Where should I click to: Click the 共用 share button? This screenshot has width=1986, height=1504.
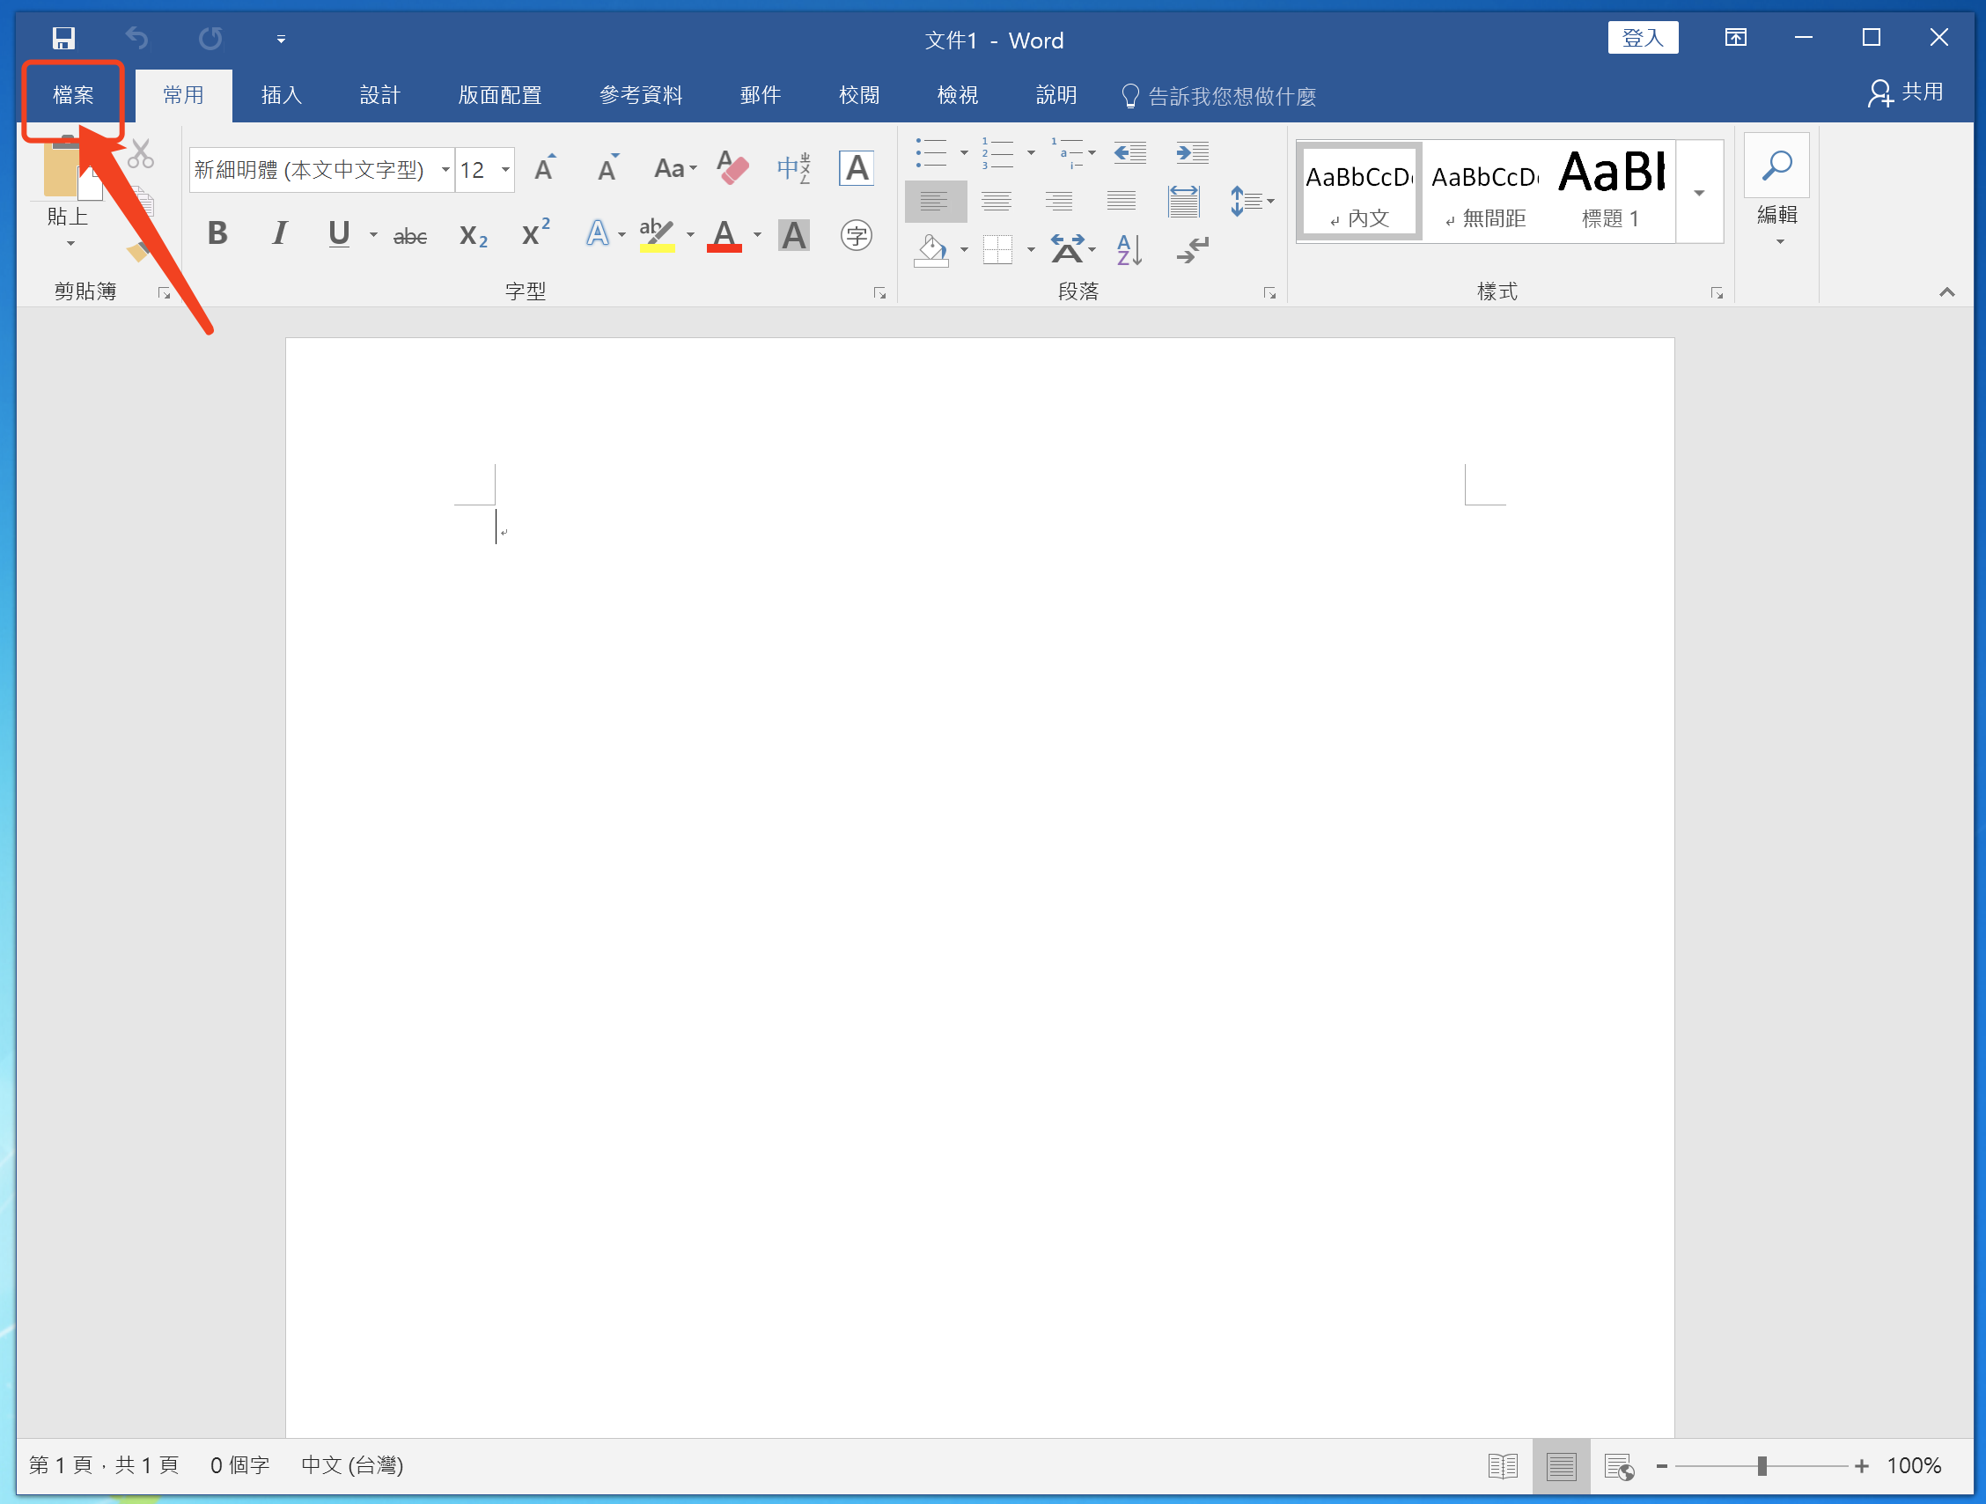click(1906, 93)
